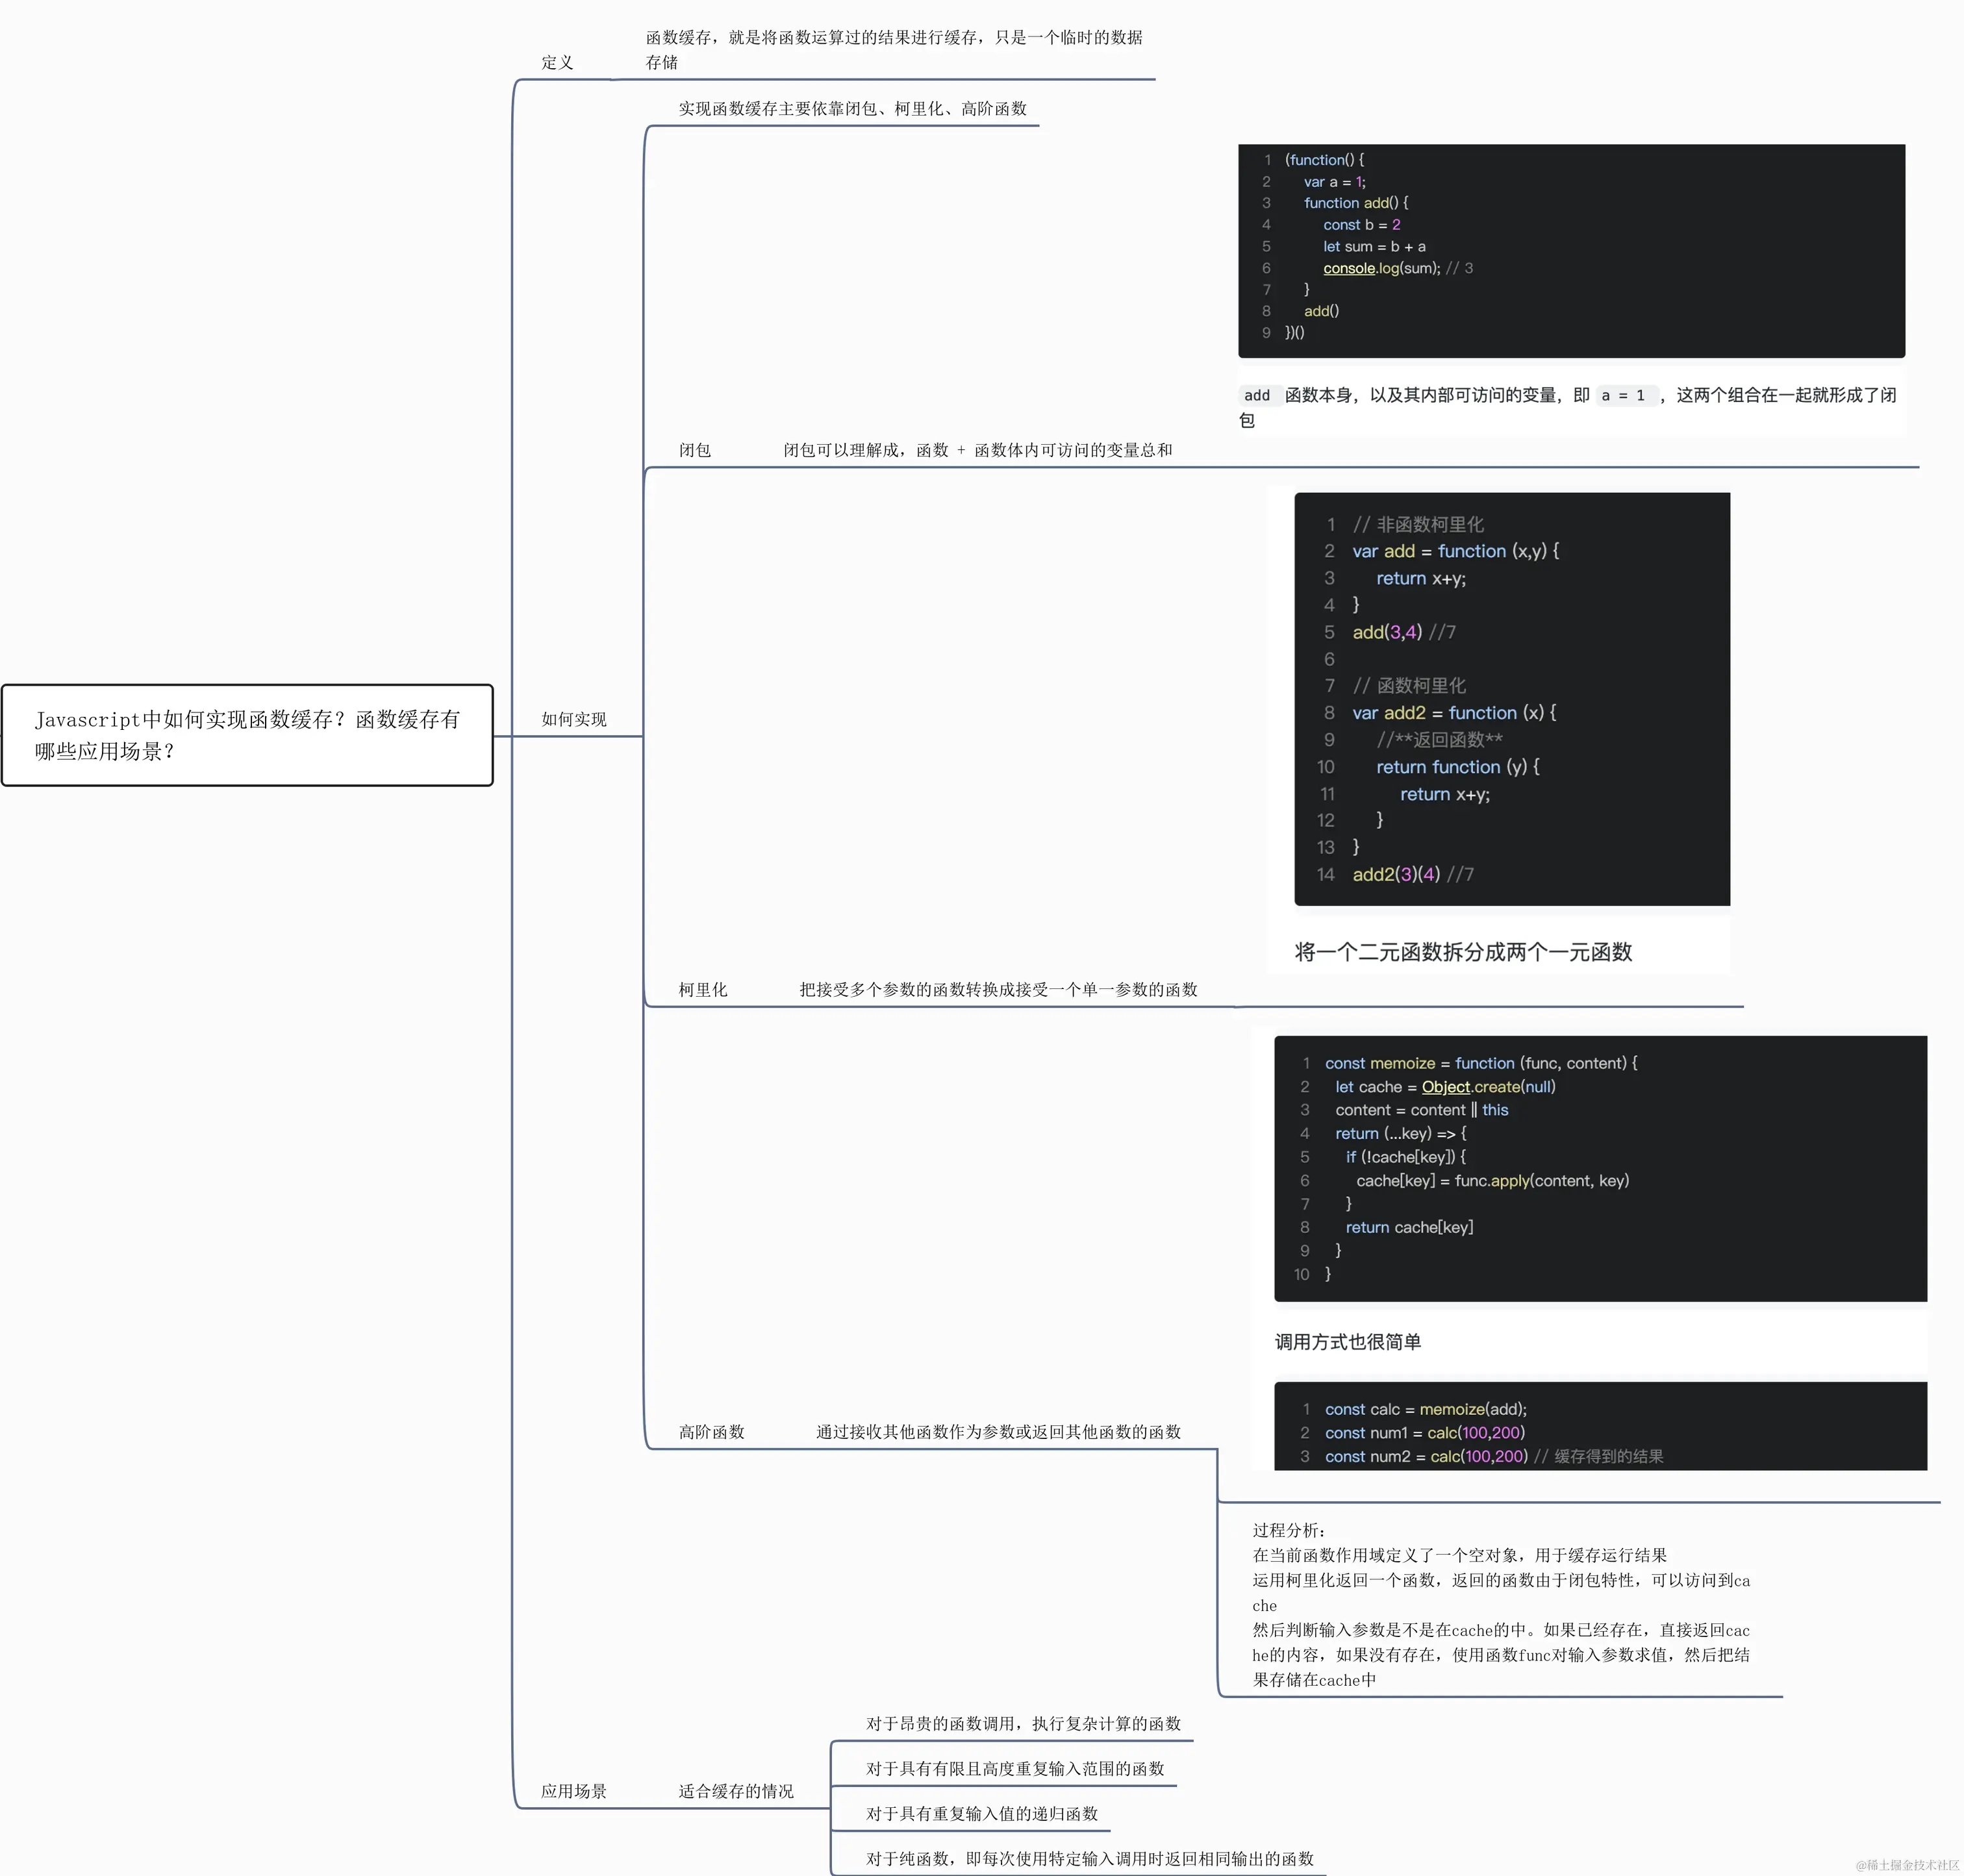Click the node 对于昂贵的函数调用

click(x=1023, y=1724)
